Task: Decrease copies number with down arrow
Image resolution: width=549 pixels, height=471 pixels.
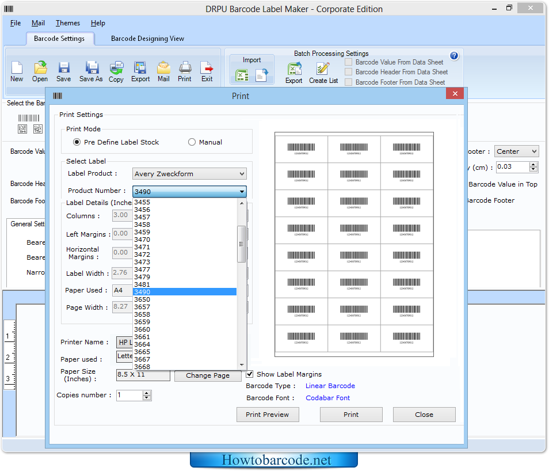Action: (x=147, y=398)
